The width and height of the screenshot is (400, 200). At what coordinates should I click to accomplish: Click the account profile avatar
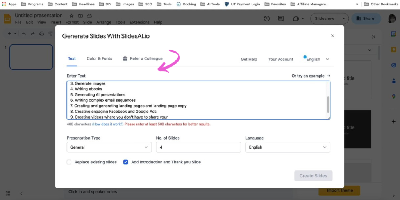coord(392,19)
